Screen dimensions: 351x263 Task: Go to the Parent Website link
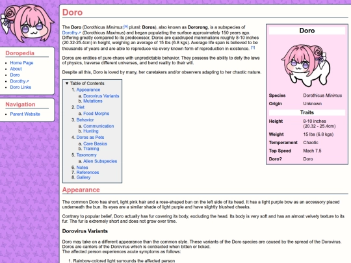(25, 114)
